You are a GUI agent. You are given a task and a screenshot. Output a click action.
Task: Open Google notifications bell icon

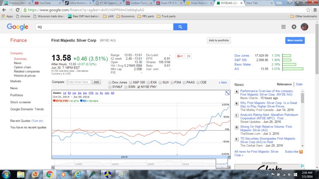[294, 27]
